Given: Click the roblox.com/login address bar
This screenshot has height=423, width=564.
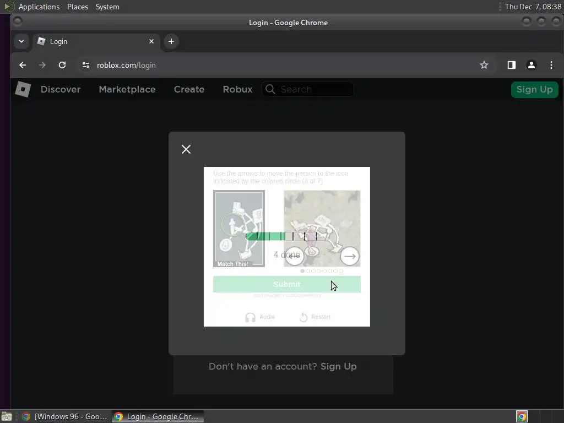Looking at the screenshot, I should (126, 65).
